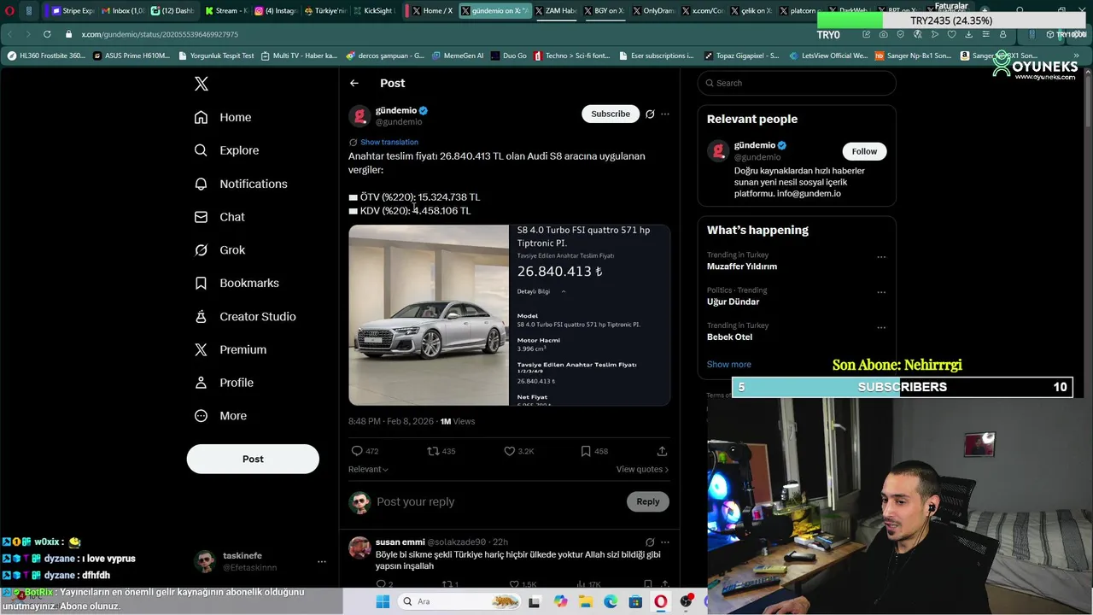Open three-dot menu on susan emmi reply
The width and height of the screenshot is (1093, 615).
pyautogui.click(x=665, y=542)
